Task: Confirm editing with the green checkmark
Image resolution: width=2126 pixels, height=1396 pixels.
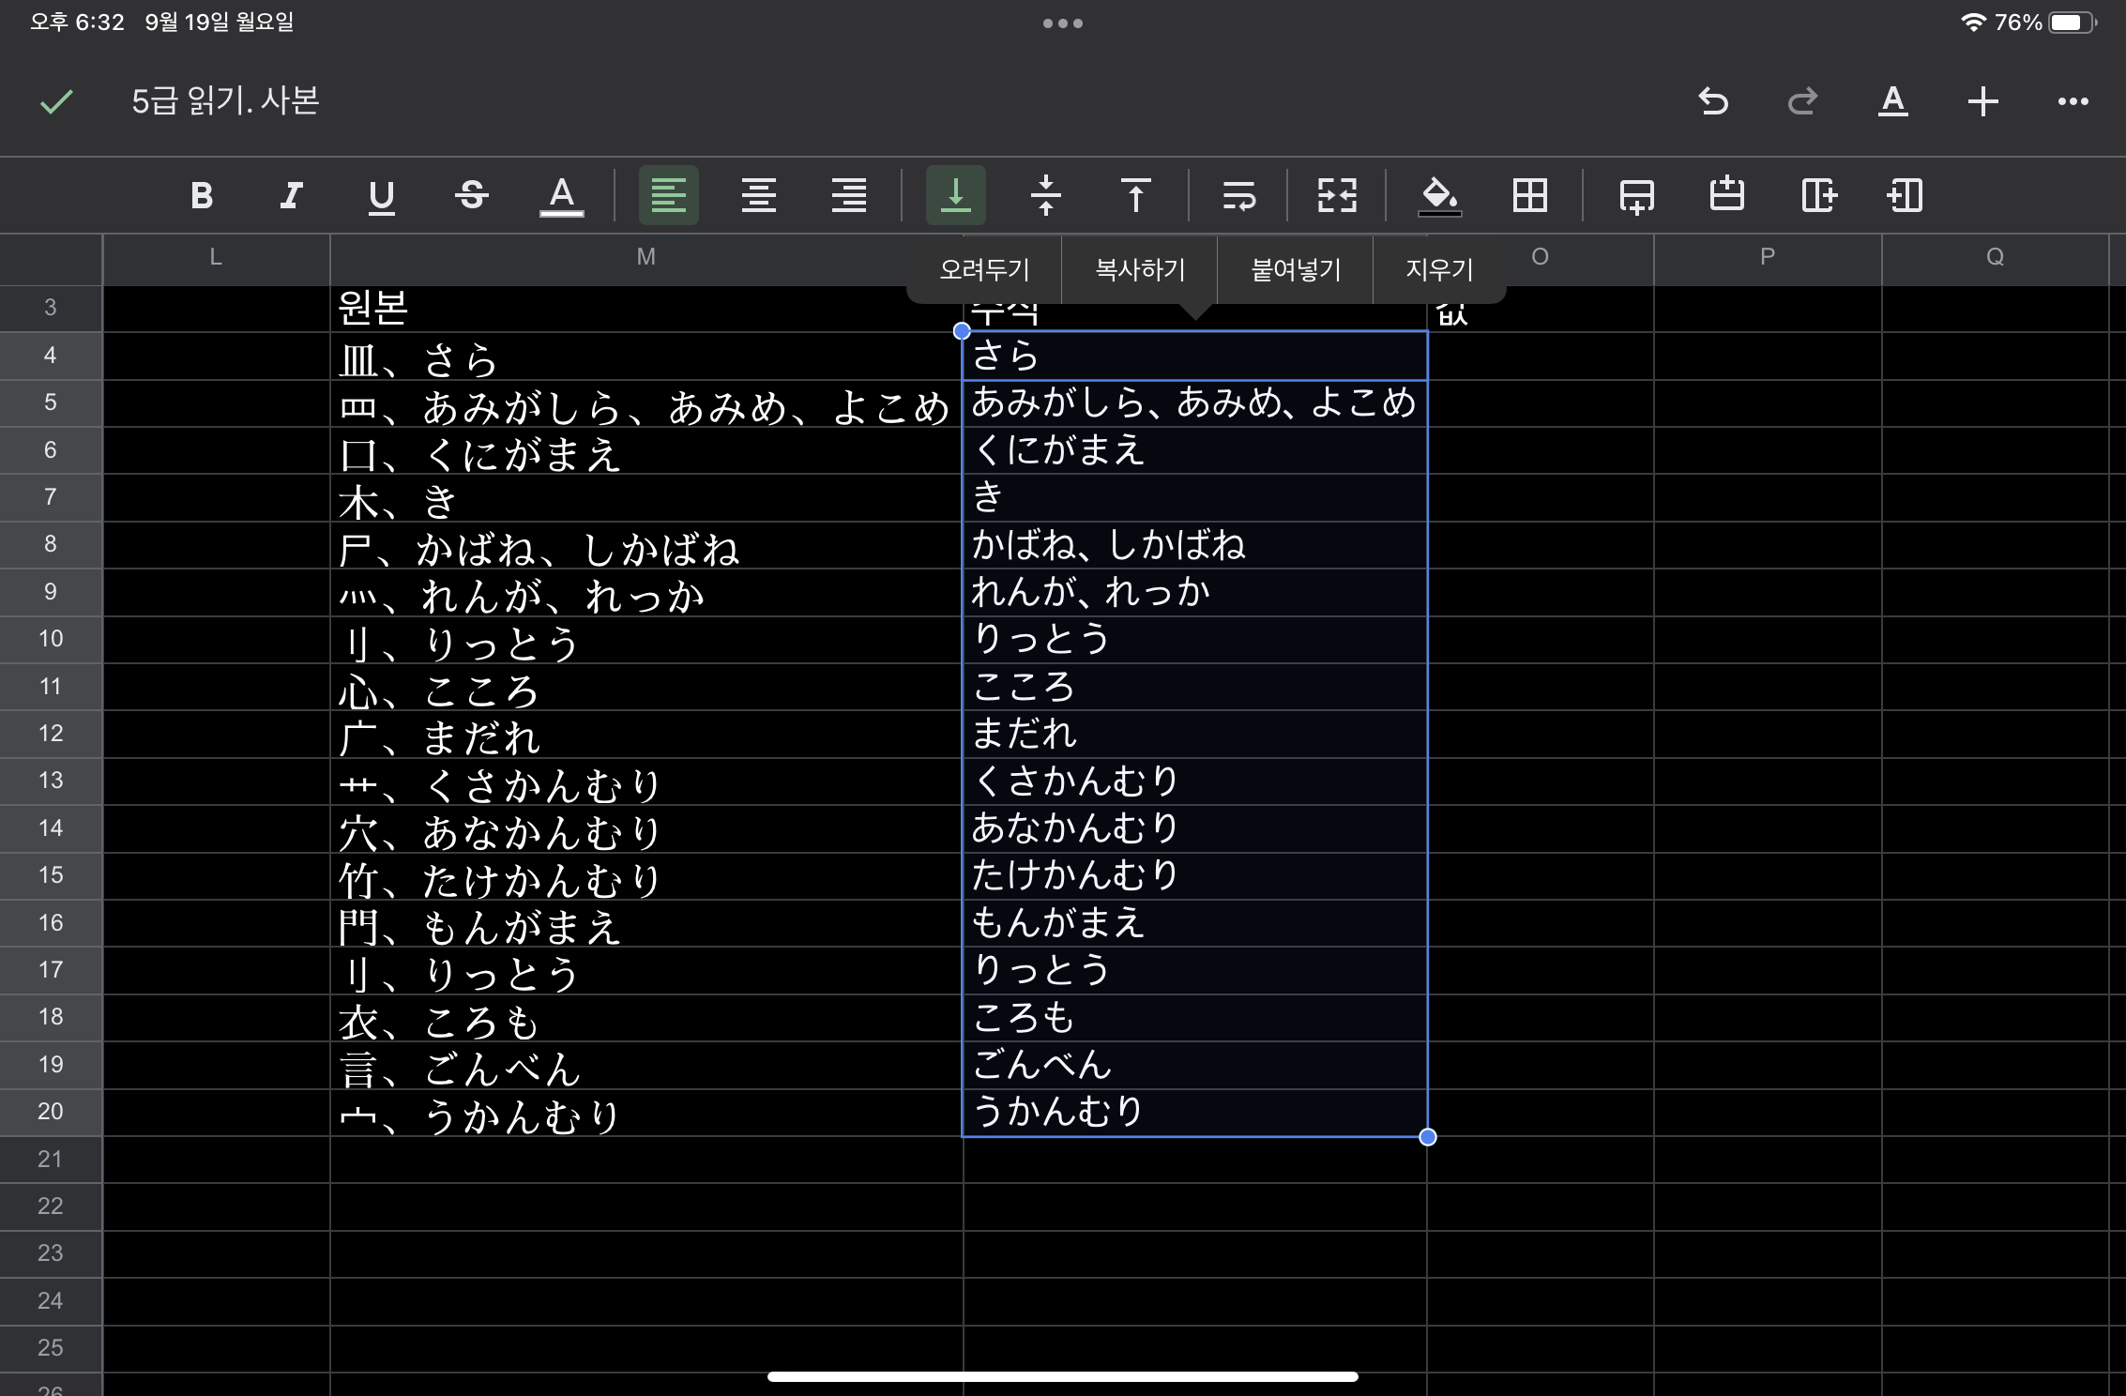Action: pyautogui.click(x=56, y=101)
